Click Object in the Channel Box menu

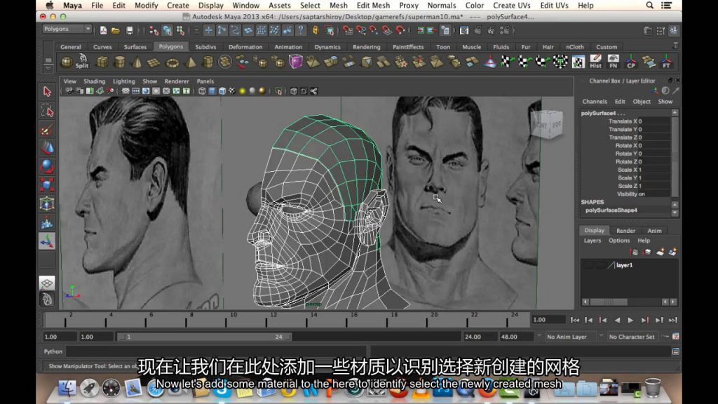pyautogui.click(x=641, y=102)
